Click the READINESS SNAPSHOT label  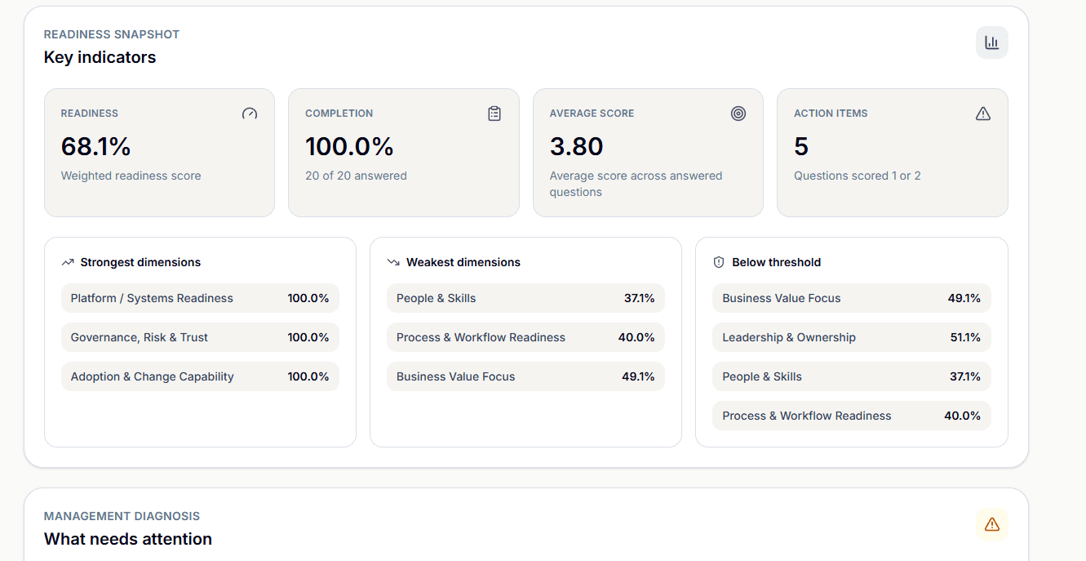pyautogui.click(x=112, y=34)
